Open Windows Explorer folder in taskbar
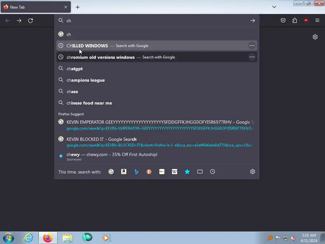Screen dimensions: 325x244 (68, 238)
